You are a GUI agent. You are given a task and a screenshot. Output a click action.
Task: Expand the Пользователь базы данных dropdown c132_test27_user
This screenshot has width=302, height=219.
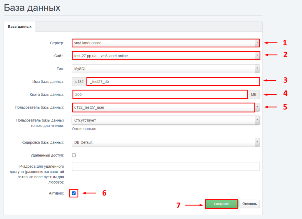pyautogui.click(x=165, y=108)
